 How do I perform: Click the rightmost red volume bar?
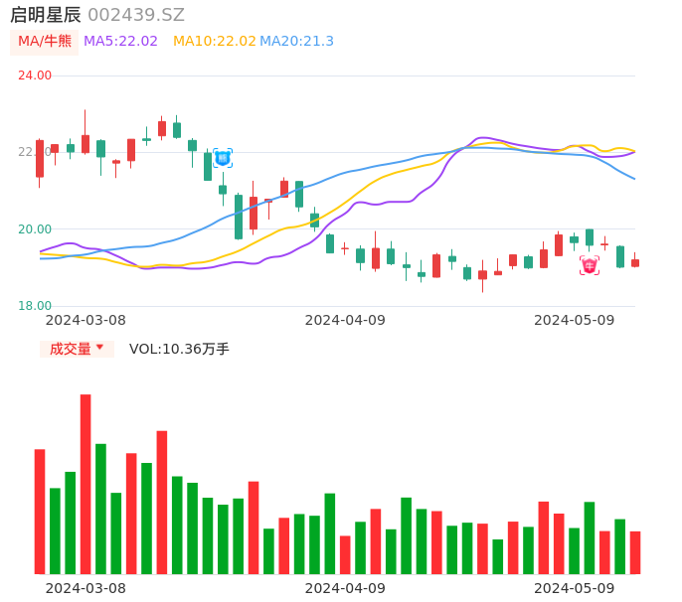coord(635,552)
